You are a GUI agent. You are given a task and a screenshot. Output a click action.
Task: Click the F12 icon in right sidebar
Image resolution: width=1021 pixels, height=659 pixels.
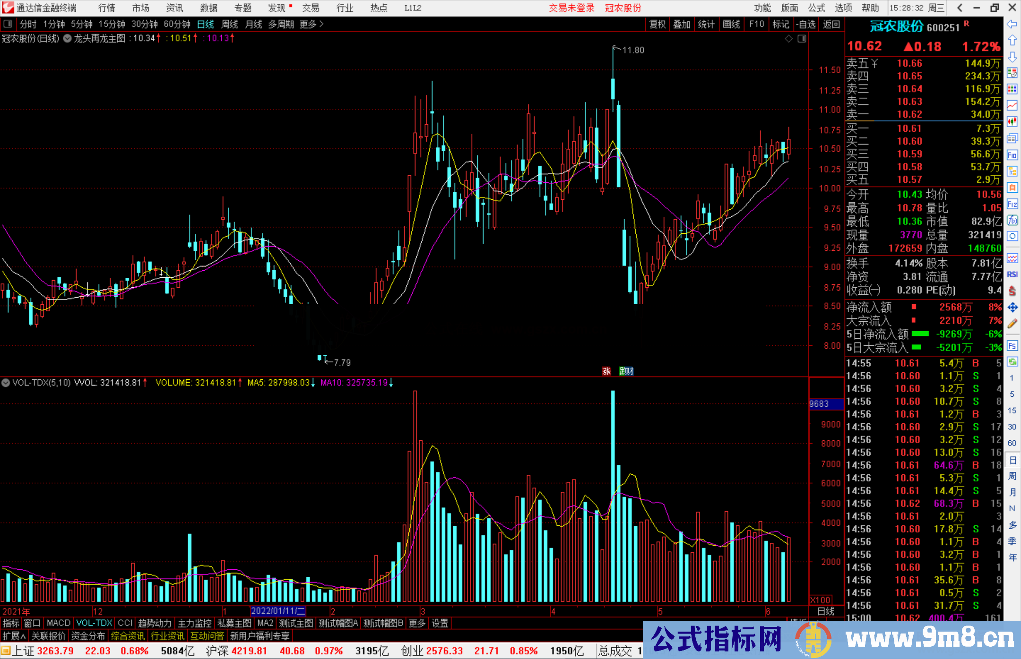1012,204
